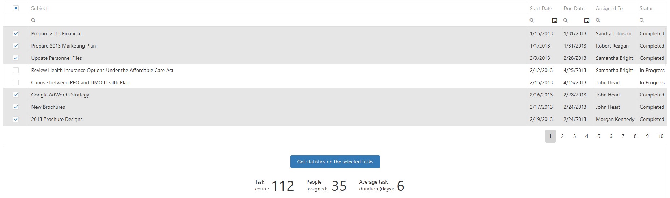Click the Assigned To filter input field
Viewport: 670px width, 198px height.
618,21
